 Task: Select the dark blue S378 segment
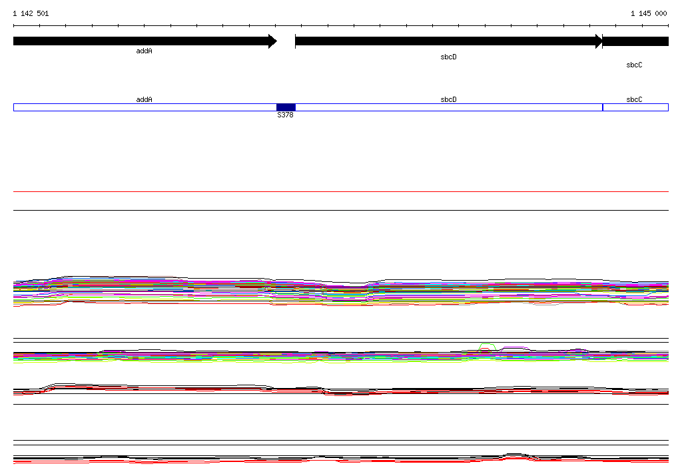[x=286, y=107]
